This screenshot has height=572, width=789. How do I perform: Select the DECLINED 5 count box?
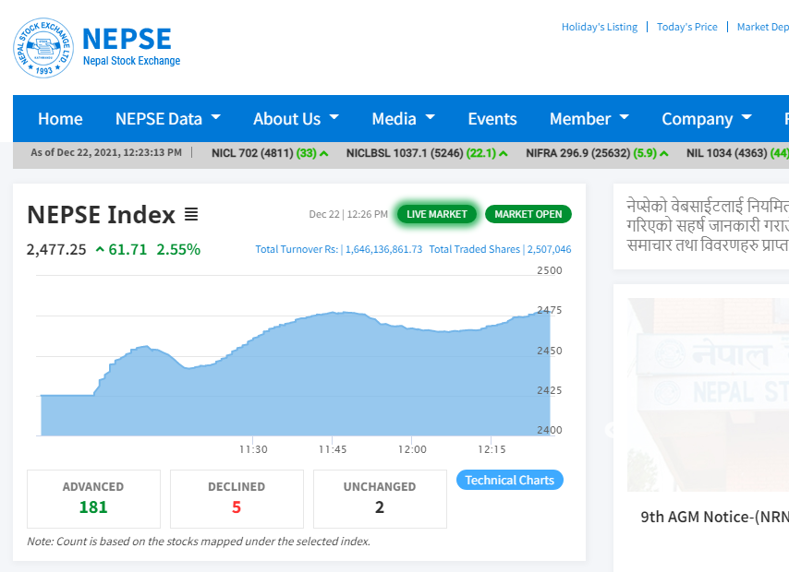click(237, 498)
